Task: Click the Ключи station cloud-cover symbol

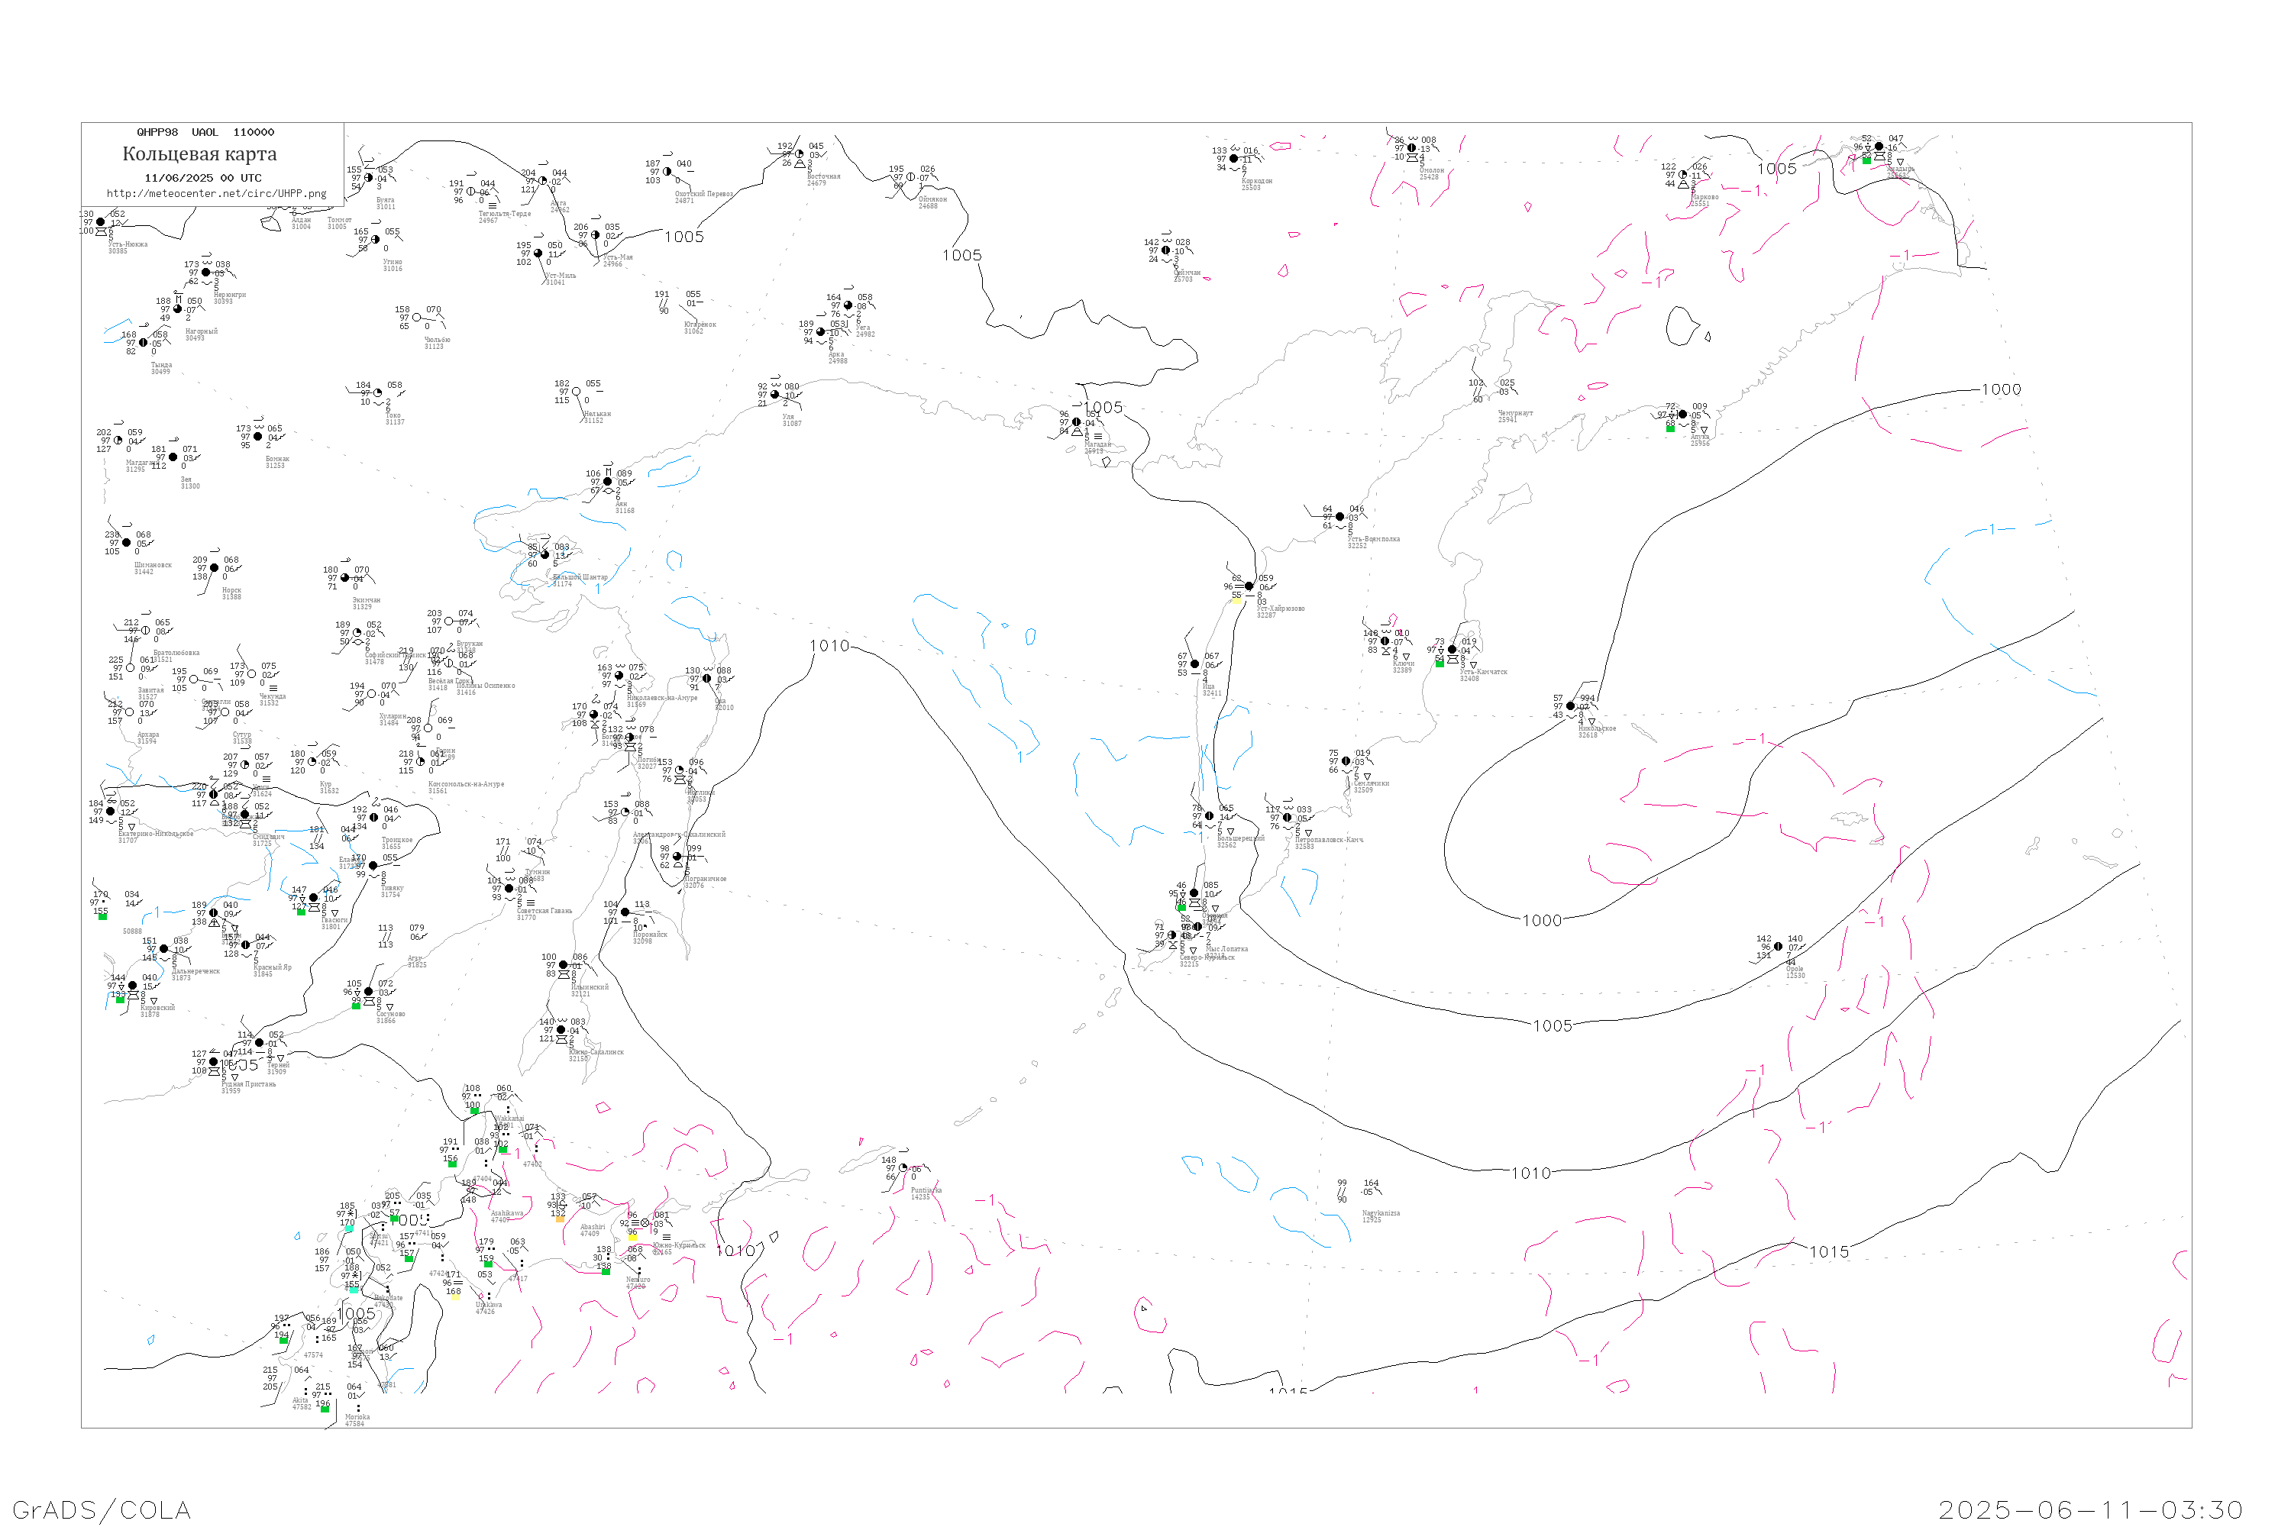Action: tap(1385, 642)
